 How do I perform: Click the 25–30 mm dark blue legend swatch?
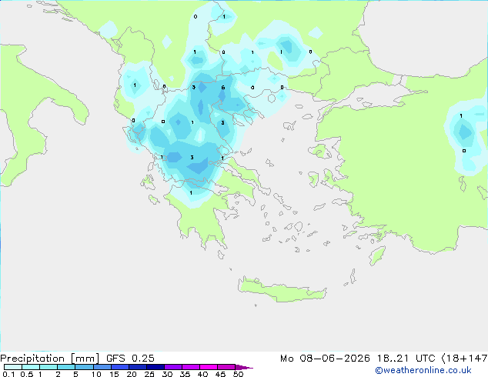155,367
